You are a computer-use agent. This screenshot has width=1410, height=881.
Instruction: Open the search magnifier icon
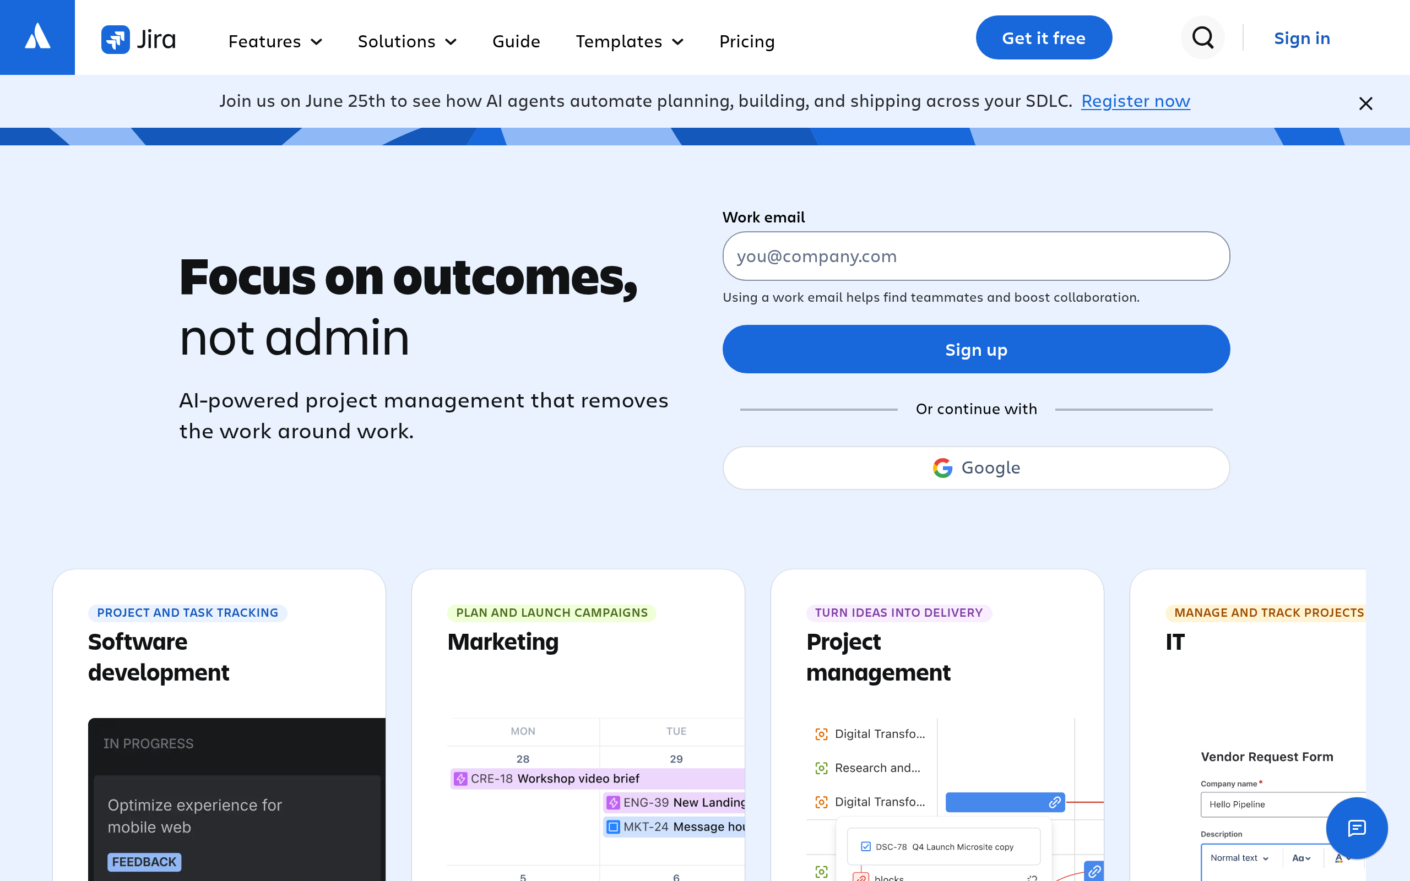1202,38
